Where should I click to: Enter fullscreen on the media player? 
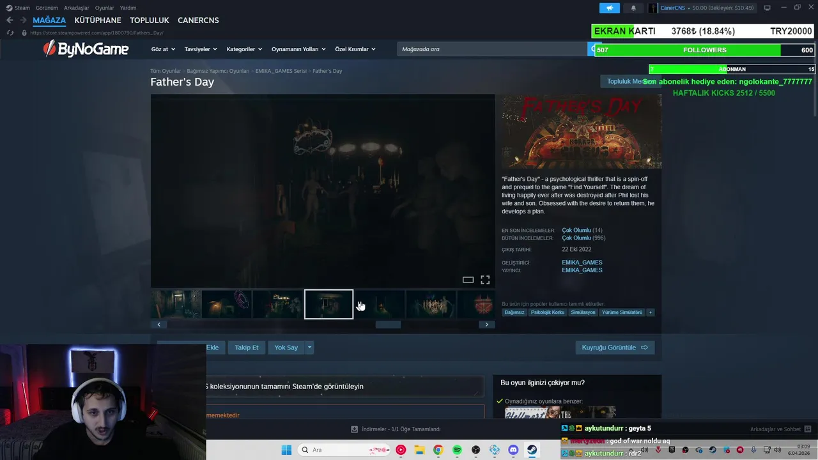click(485, 280)
